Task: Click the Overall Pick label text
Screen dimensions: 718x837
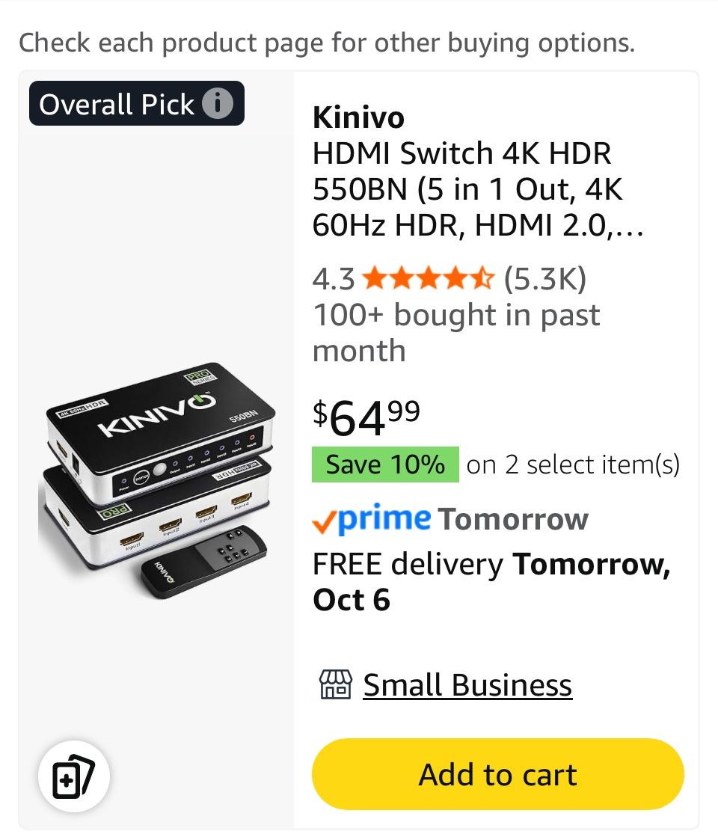Action: tap(117, 104)
